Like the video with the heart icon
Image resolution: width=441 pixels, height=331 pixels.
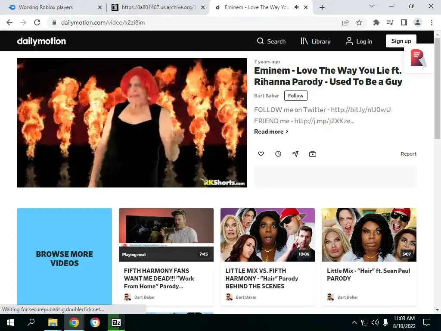coord(261,154)
